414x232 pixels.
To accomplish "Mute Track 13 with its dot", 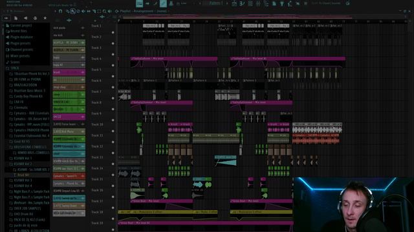I will pos(113,164).
